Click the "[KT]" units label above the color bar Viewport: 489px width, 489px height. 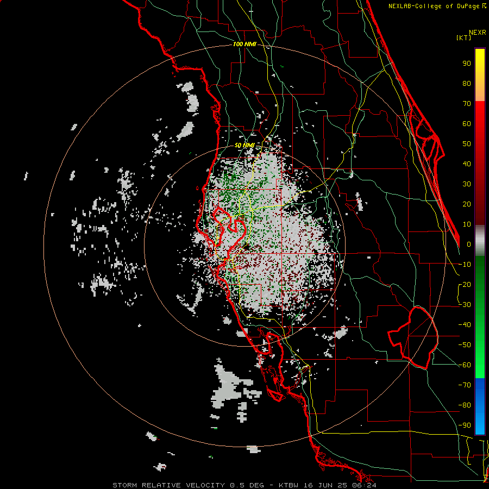(464, 37)
